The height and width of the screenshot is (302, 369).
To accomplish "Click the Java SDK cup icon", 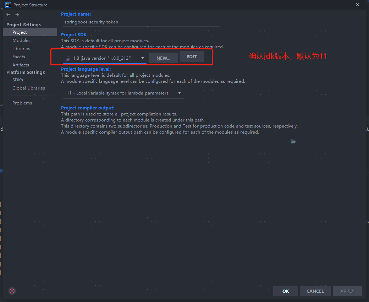I will [x=68, y=58].
